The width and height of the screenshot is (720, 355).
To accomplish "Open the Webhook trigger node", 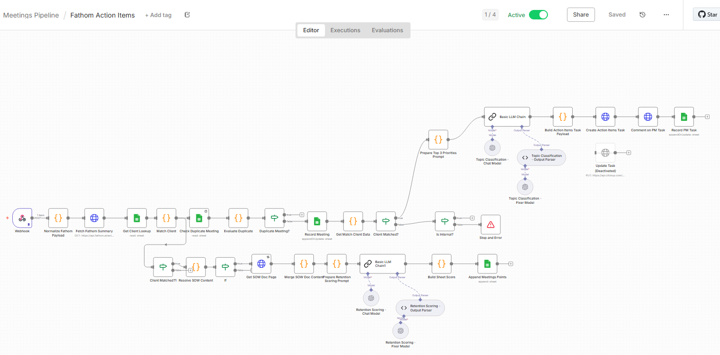I will [22, 218].
